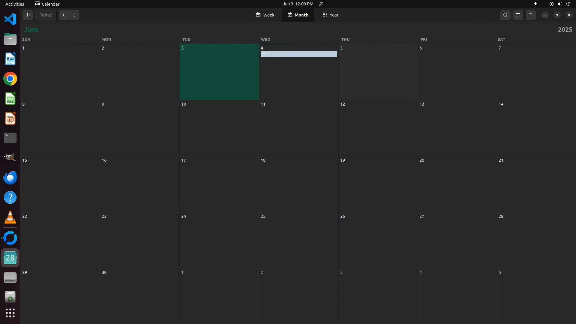Open the event on June 4
The image size is (576, 324).
click(x=298, y=54)
